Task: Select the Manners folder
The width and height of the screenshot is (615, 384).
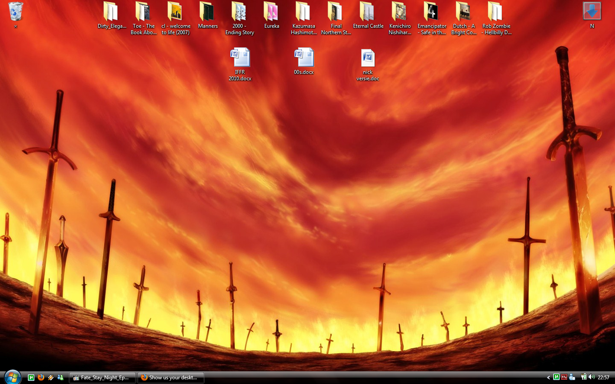Action: coord(208,15)
